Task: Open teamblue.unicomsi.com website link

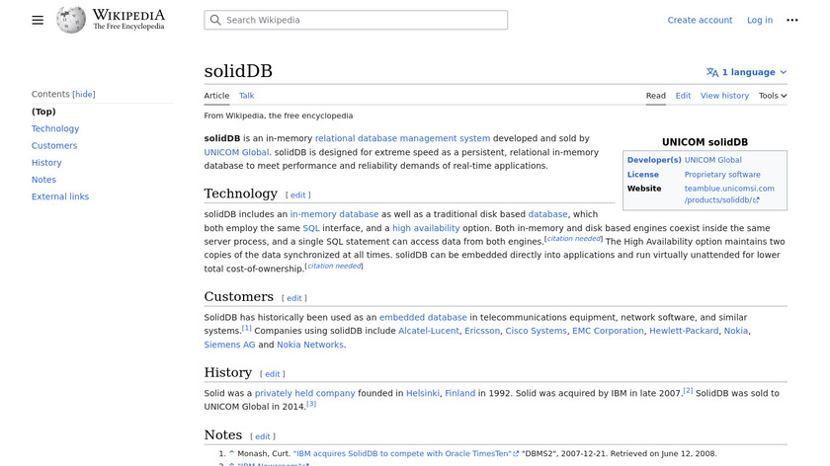Action: tap(729, 194)
